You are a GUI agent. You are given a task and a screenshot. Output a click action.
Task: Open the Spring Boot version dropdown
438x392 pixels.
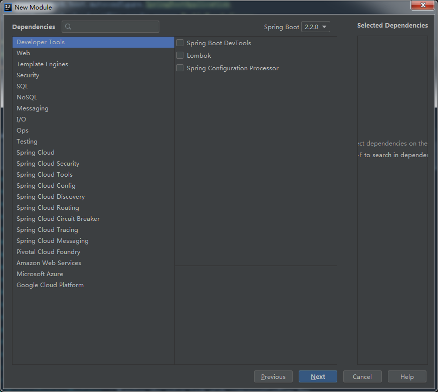(x=316, y=27)
